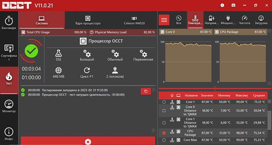Image resolution: width=272 pixels, height=145 pixels.
Task: Uncheck the CPU Package checkbox
Action: pyautogui.click(x=164, y=133)
